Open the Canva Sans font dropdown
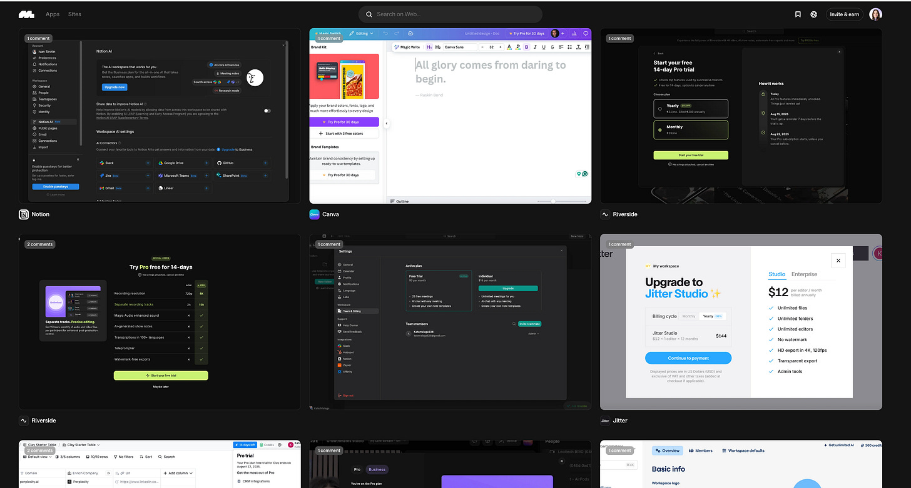The width and height of the screenshot is (911, 488). 460,47
